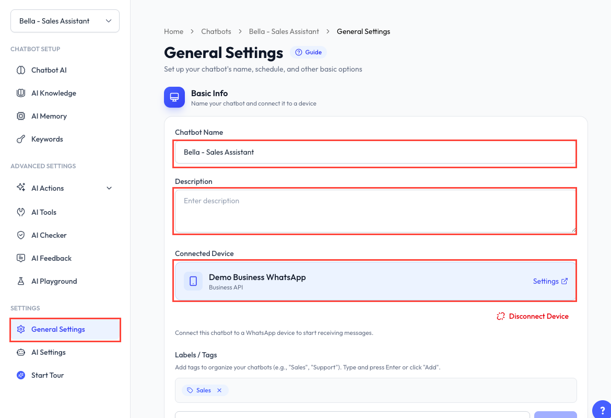Click into the Description text area
This screenshot has width=611, height=418.
point(375,211)
